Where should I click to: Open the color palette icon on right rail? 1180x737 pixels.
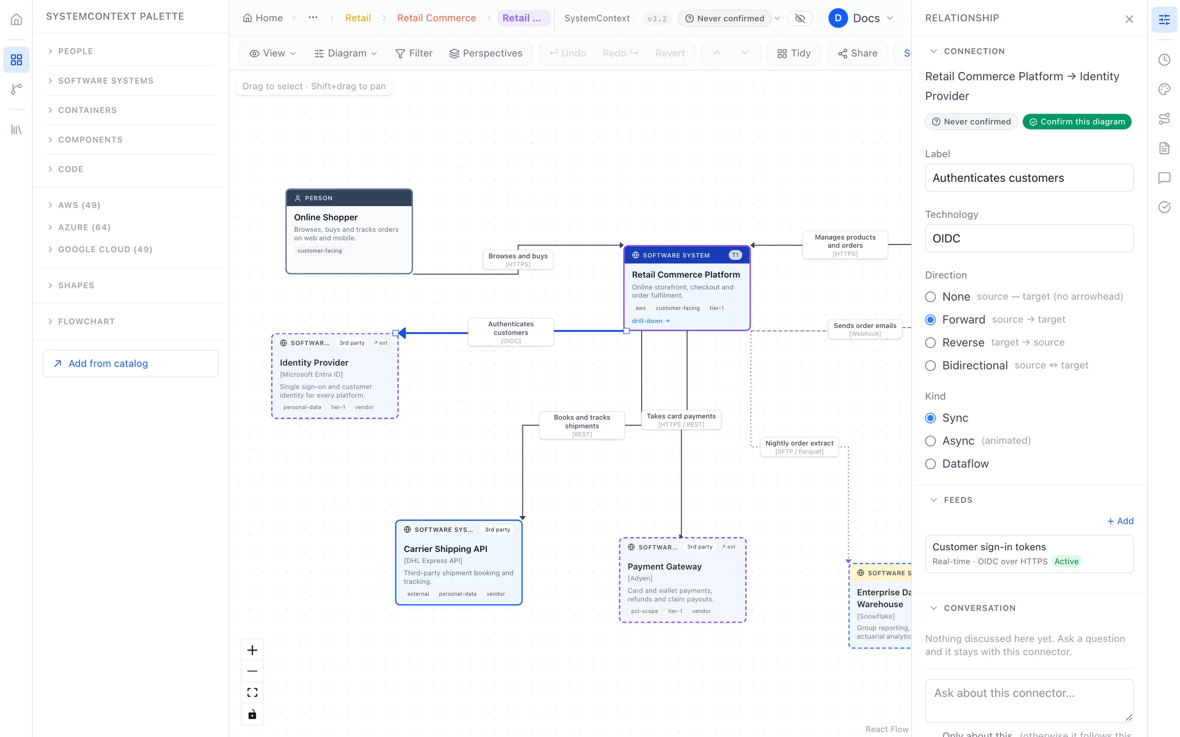coord(1164,89)
